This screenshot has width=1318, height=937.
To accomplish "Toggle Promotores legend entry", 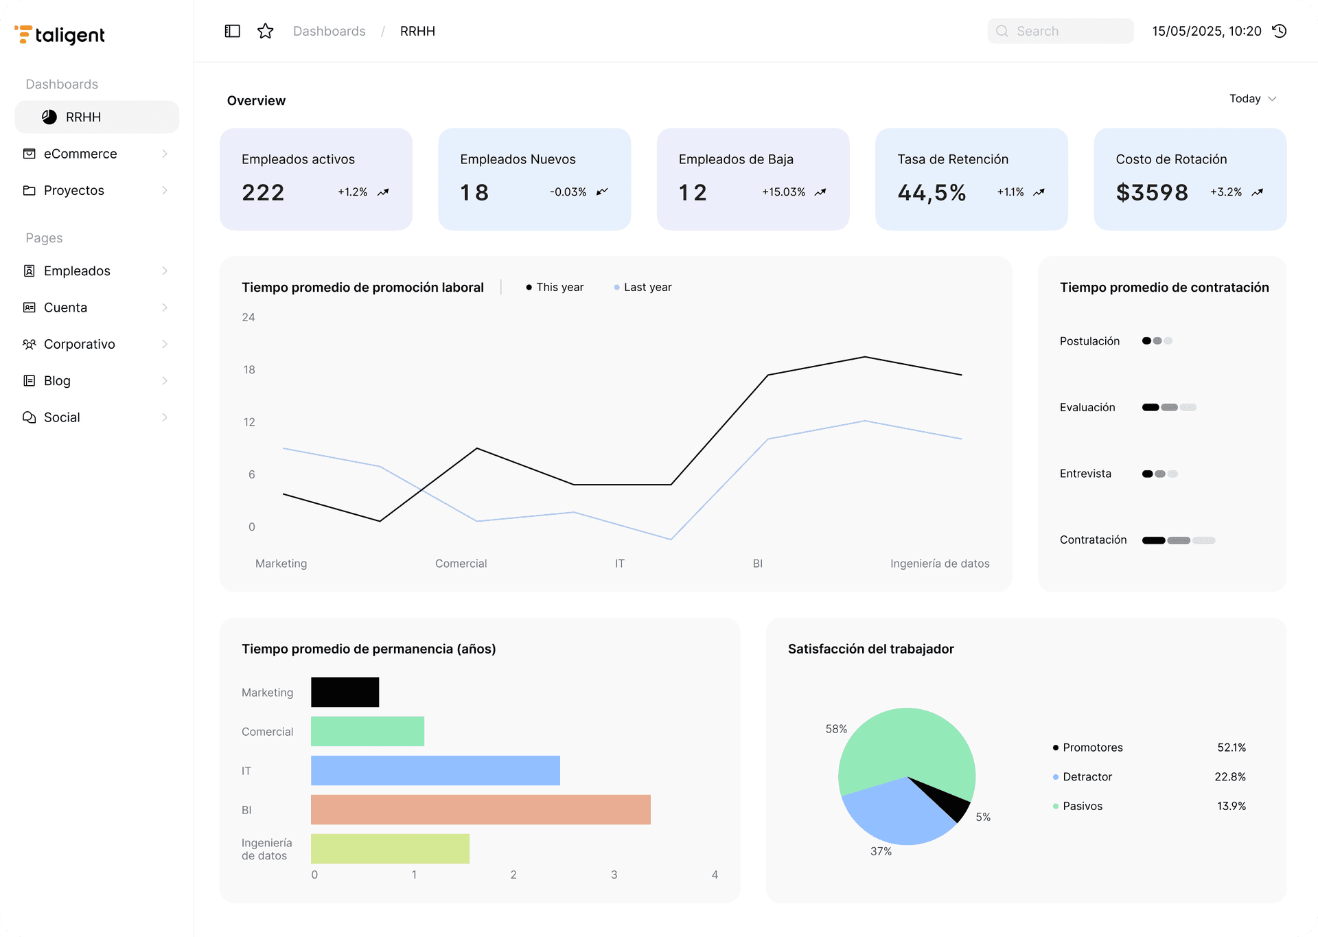I will pyautogui.click(x=1088, y=748).
